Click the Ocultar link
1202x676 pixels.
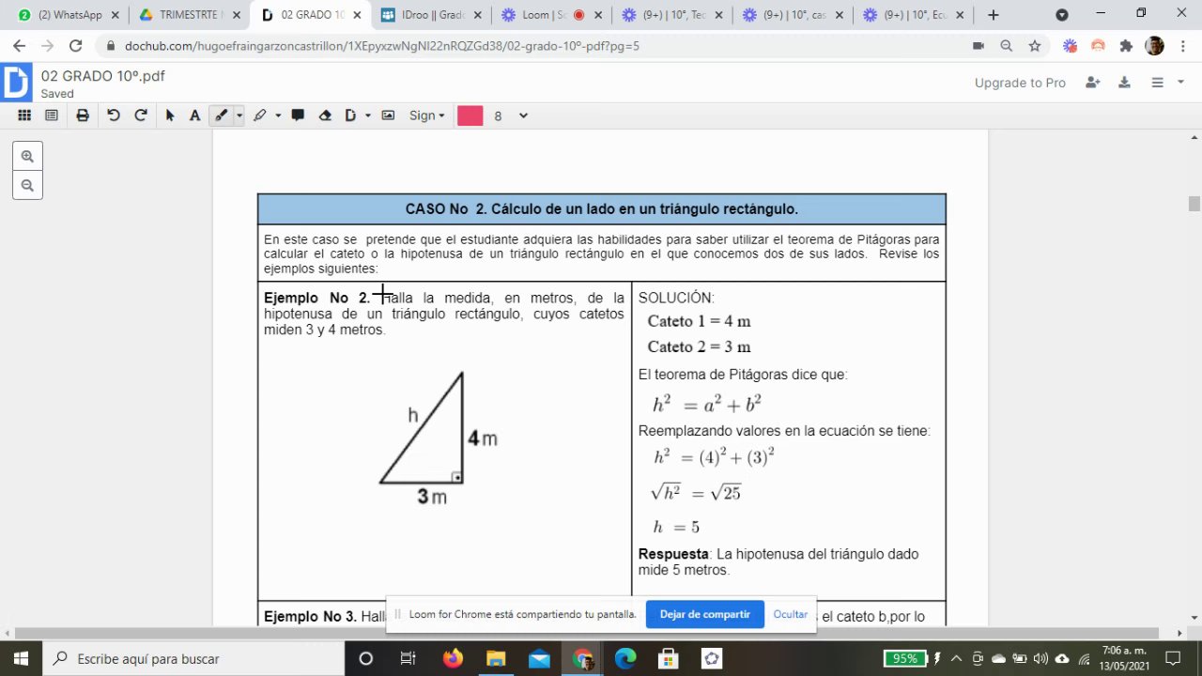790,614
